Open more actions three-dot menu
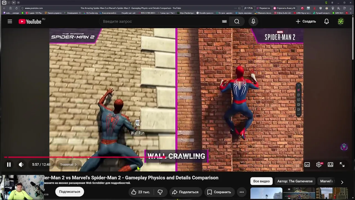This screenshot has height=200, width=355. pos(242,192)
